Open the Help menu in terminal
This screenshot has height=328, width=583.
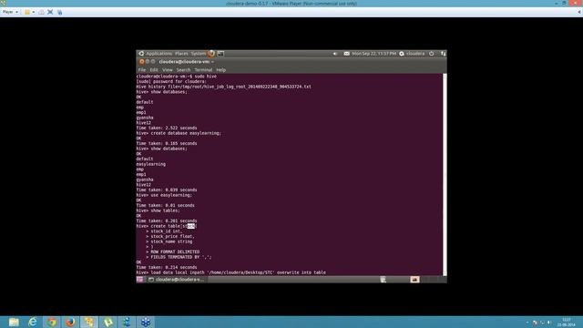coord(220,70)
